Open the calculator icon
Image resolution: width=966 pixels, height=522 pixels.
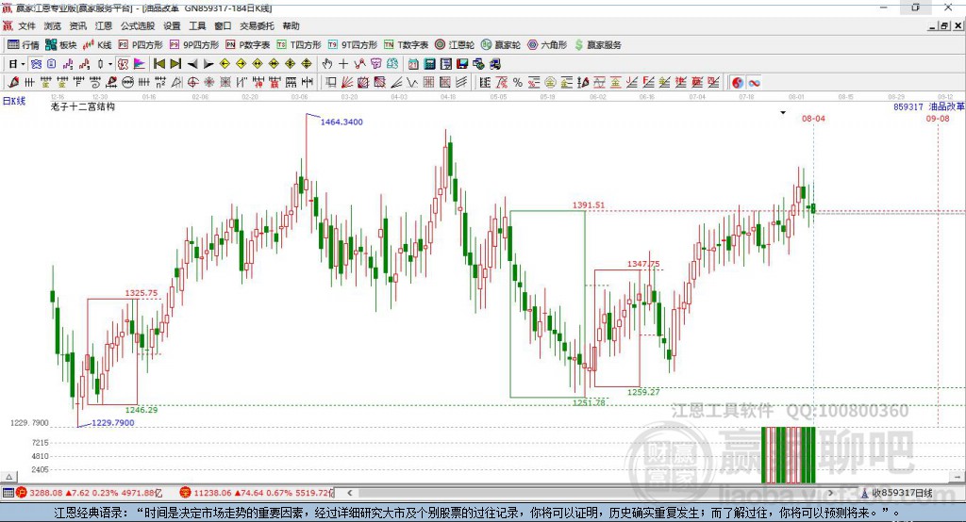click(x=429, y=64)
